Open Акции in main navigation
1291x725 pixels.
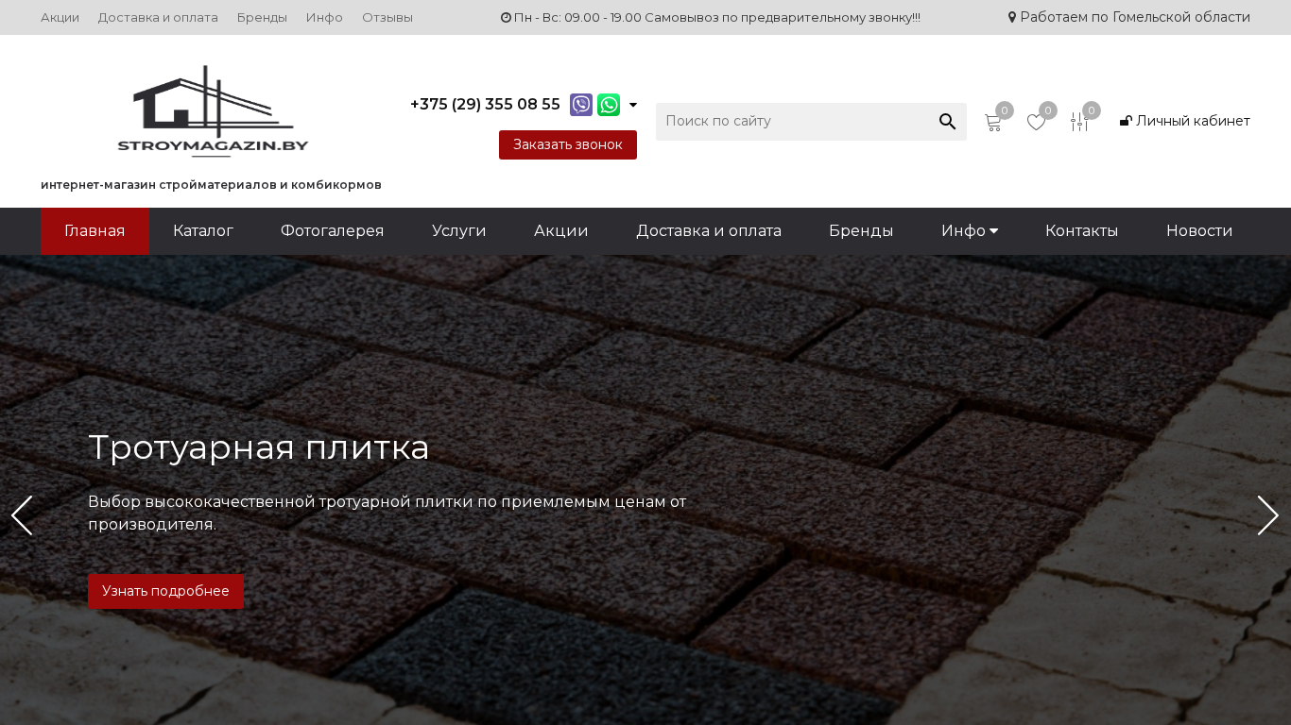(561, 231)
